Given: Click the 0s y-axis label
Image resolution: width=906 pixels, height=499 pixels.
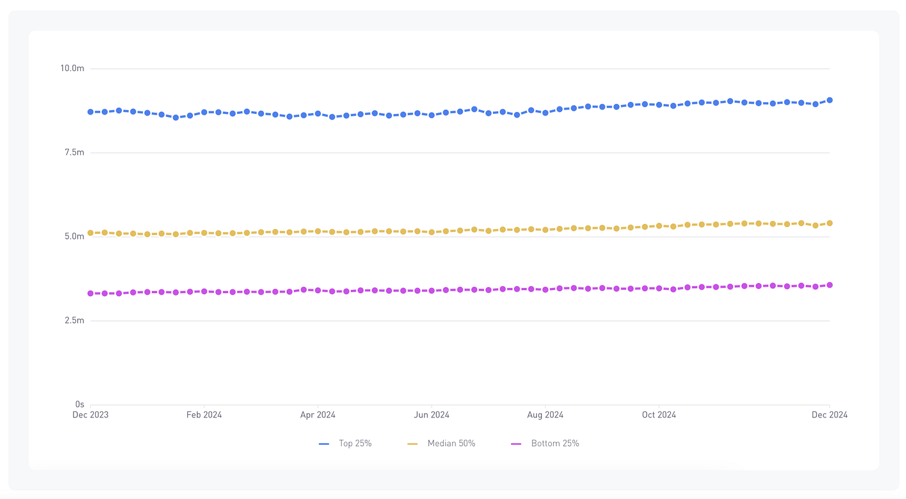Looking at the screenshot, I should point(79,404).
